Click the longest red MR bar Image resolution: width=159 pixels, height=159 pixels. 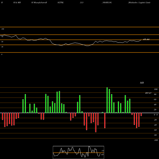96,122
